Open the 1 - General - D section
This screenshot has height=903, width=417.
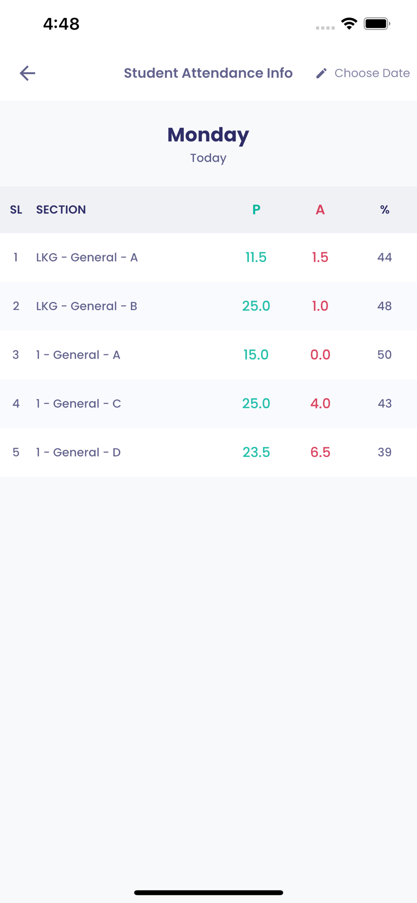tap(79, 452)
